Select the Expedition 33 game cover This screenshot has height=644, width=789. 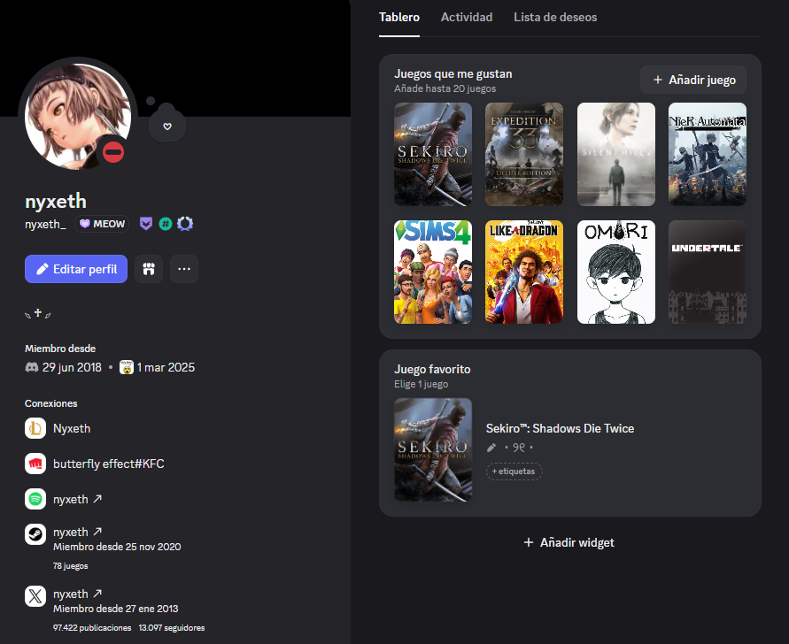pyautogui.click(x=524, y=154)
